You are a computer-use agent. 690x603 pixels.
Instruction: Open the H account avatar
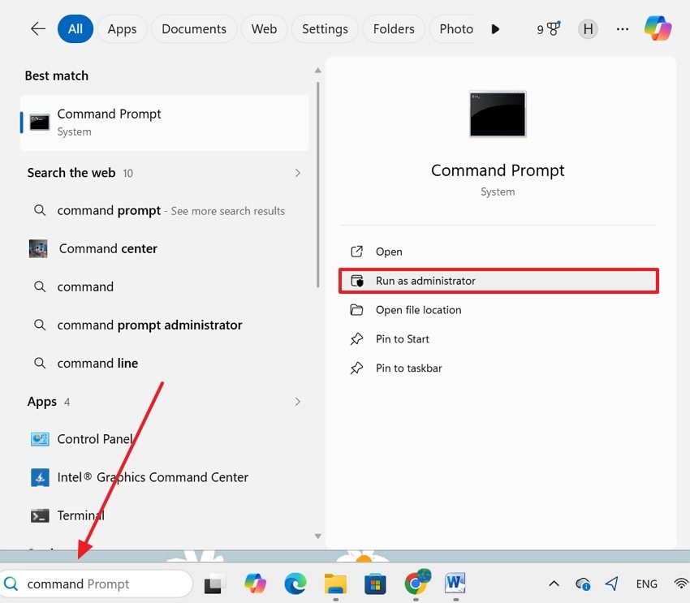point(588,29)
